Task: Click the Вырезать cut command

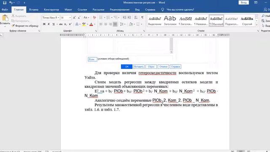Action: point(19,16)
